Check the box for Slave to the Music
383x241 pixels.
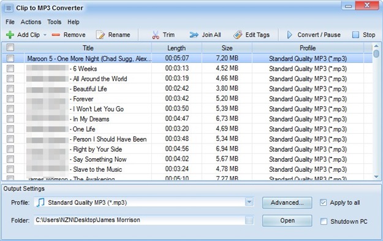[10, 169]
